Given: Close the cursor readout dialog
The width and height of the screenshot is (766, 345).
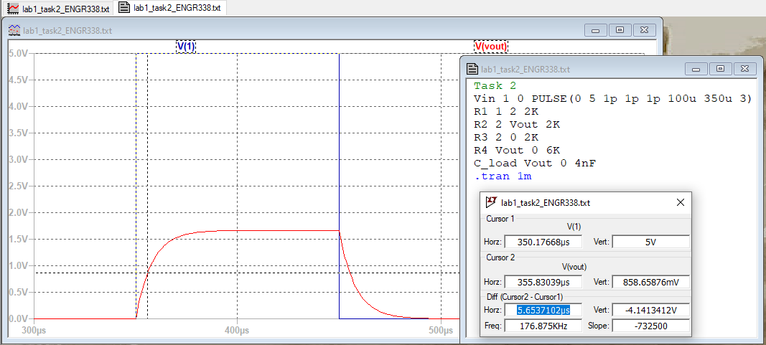Looking at the screenshot, I should point(680,203).
